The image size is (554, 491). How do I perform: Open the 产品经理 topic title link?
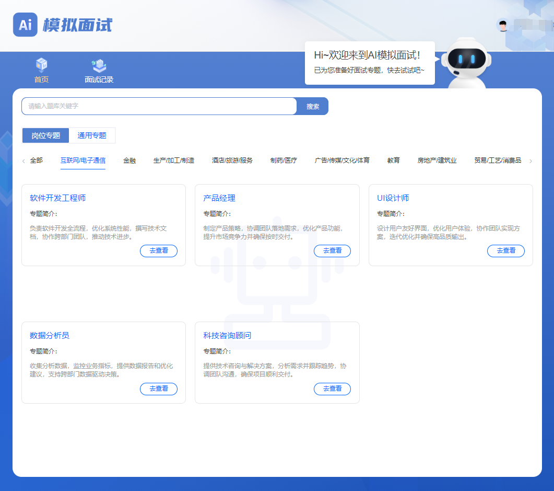click(219, 198)
